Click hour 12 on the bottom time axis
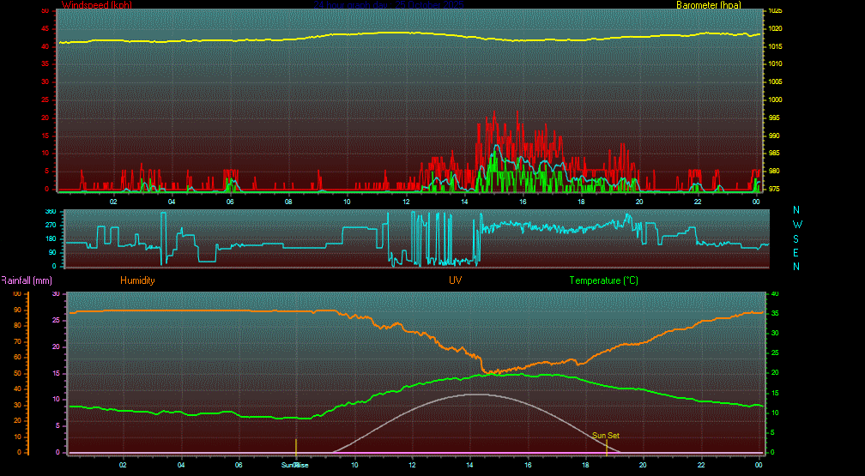This screenshot has width=865, height=476. pyautogui.click(x=413, y=465)
